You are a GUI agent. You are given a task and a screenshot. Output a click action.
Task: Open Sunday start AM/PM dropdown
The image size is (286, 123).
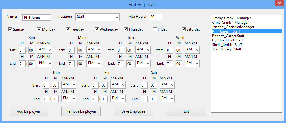coord(45,50)
